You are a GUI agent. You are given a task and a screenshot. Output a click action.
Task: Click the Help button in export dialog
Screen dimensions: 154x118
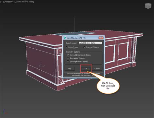coord(70,69)
